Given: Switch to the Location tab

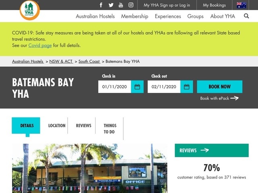Looking at the screenshot, I should tap(57, 125).
